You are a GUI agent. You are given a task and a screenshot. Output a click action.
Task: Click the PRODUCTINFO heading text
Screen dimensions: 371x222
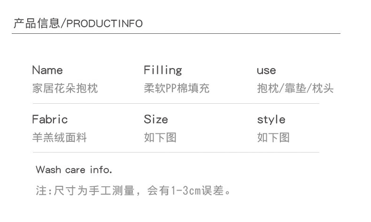105,24
